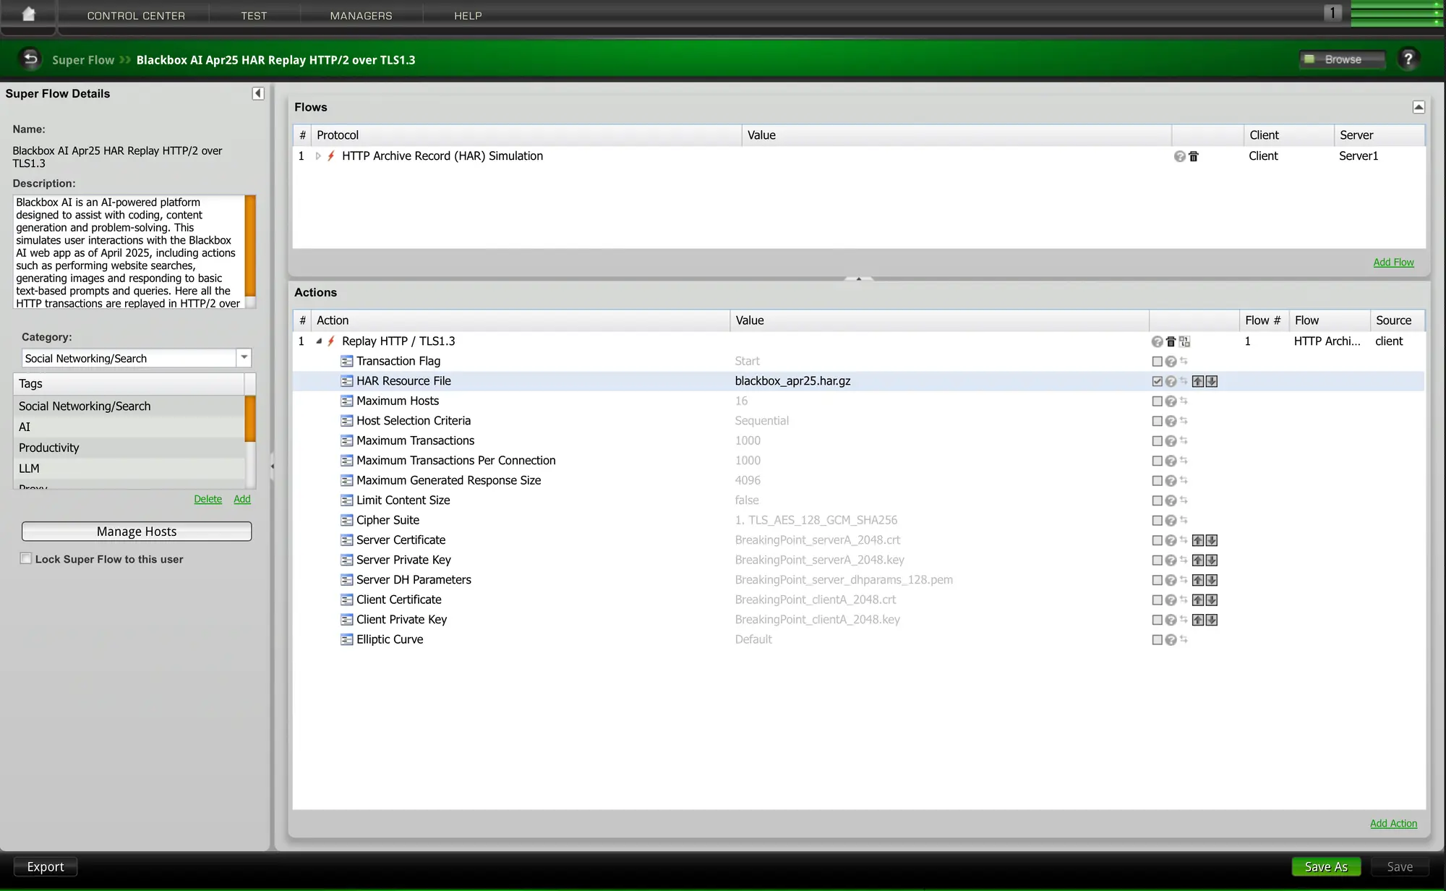The height and width of the screenshot is (891, 1446).
Task: Click the Protocol column header in Flows
Action: [526, 135]
